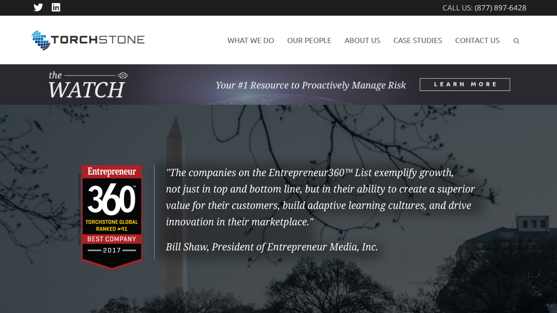Expand the Our People menu

point(309,40)
